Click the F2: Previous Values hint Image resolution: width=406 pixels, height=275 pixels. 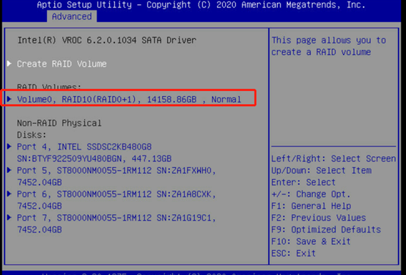coord(319,218)
